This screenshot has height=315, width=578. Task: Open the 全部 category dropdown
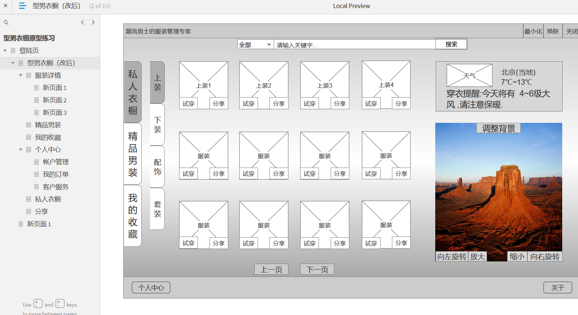tap(255, 44)
